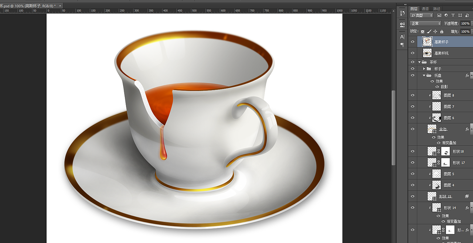Toggle visibility of 杯子 group
Image resolution: width=473 pixels, height=243 pixels.
click(413, 69)
